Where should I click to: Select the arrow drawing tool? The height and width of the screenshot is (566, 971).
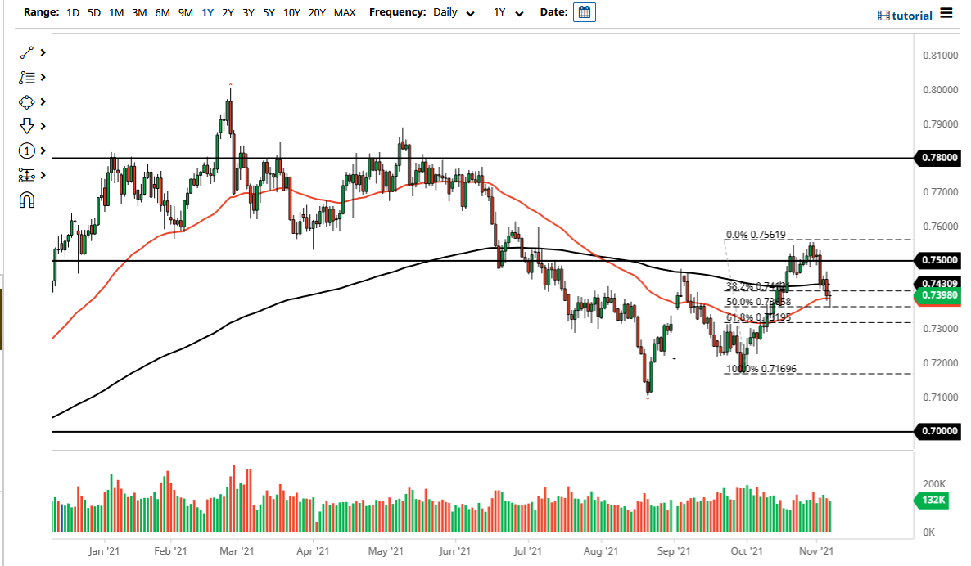click(x=25, y=126)
